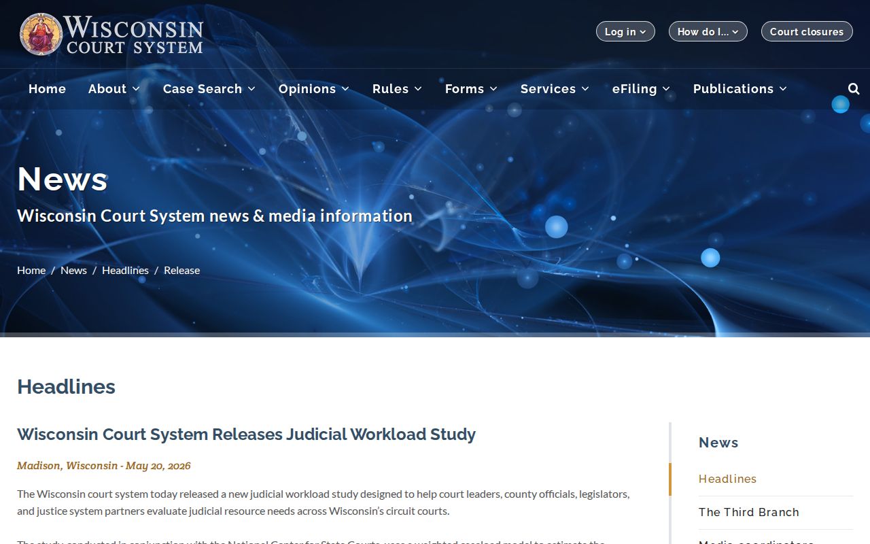Open the Services menu
This screenshot has height=544, width=870.
[x=555, y=89]
